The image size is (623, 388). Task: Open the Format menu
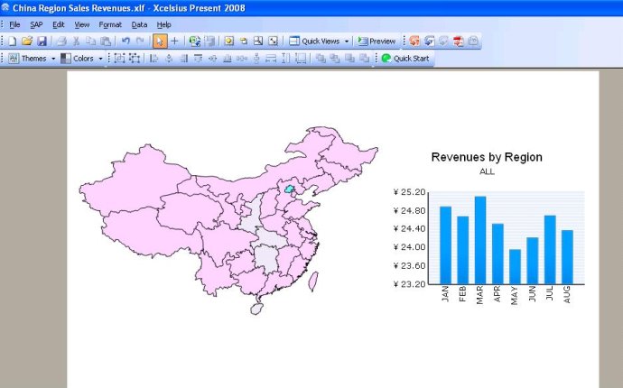click(x=110, y=24)
